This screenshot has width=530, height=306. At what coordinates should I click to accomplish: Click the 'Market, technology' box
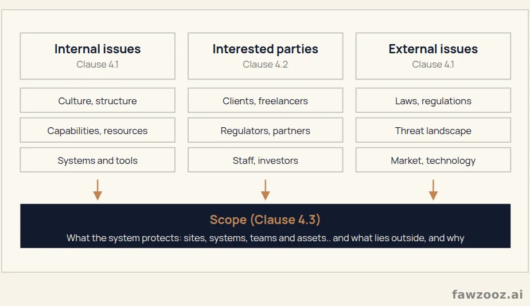click(433, 160)
